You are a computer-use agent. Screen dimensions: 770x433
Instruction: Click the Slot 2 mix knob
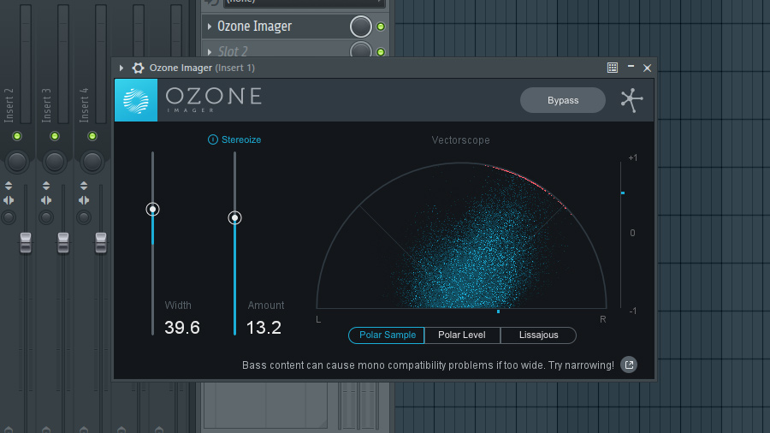[361, 50]
